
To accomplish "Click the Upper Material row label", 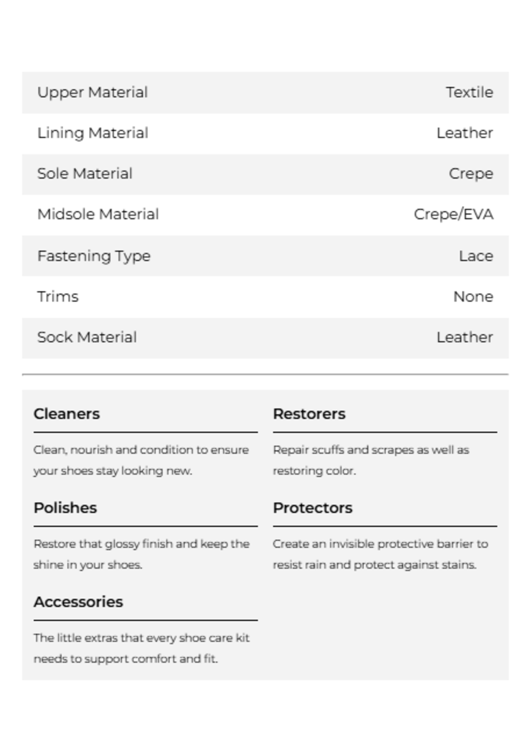I will (93, 93).
